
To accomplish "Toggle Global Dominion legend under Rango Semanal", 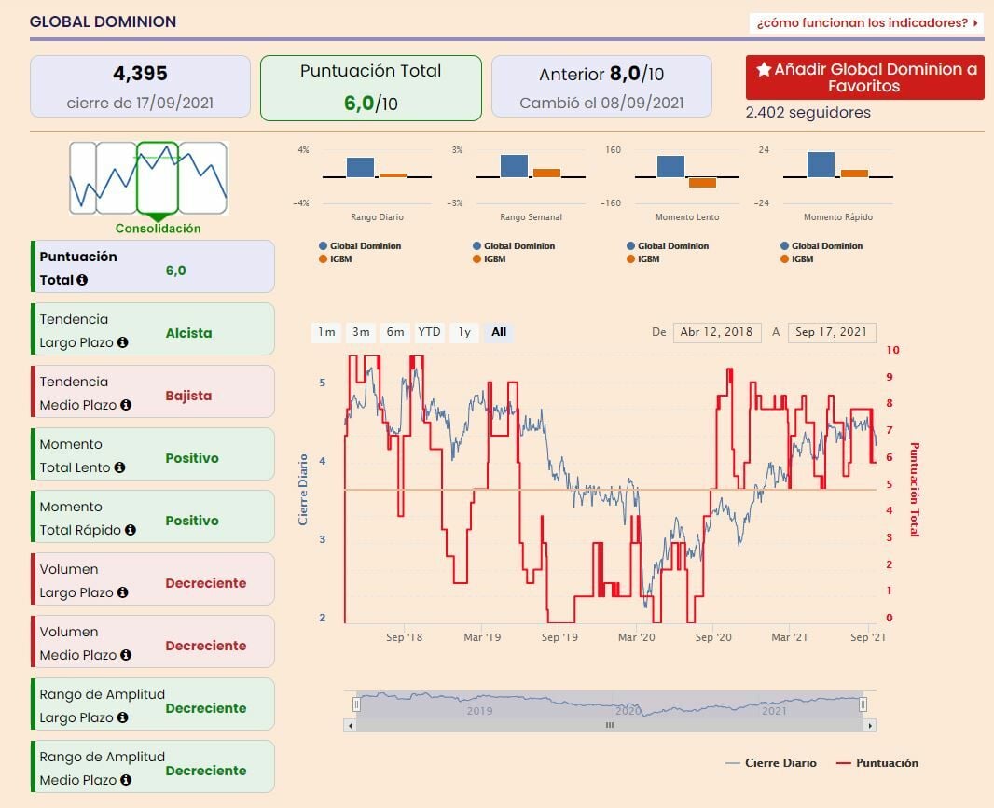I will 514,246.
